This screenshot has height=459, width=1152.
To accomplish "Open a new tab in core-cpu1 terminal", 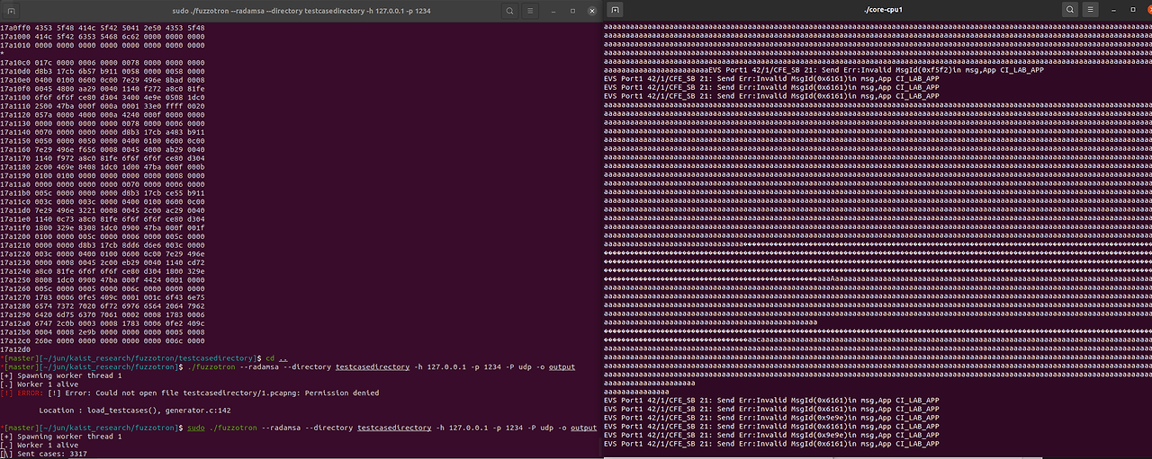I will [615, 9].
